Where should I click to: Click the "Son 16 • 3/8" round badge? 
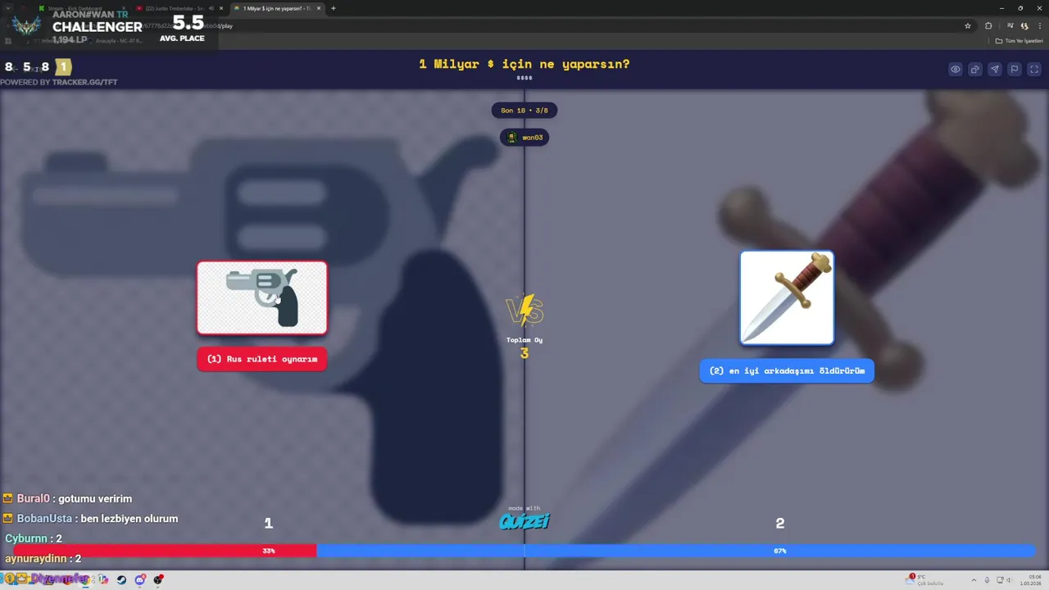pyautogui.click(x=524, y=110)
